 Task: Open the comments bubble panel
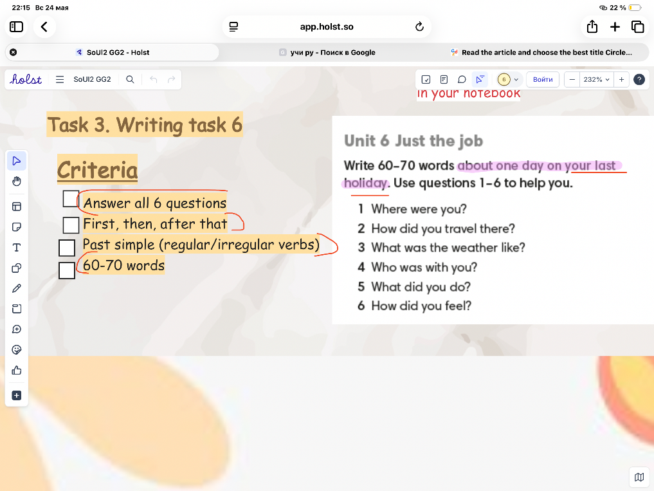(x=462, y=79)
